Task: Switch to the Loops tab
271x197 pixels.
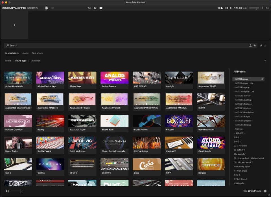Action: point(25,53)
